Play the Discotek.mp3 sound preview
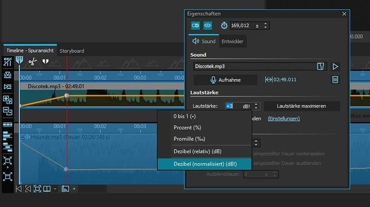370x207 pixels. click(335, 67)
